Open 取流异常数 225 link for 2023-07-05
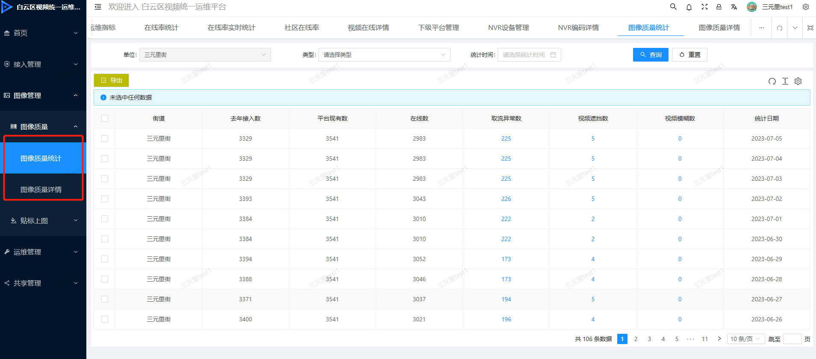816x359 pixels. [x=506, y=138]
